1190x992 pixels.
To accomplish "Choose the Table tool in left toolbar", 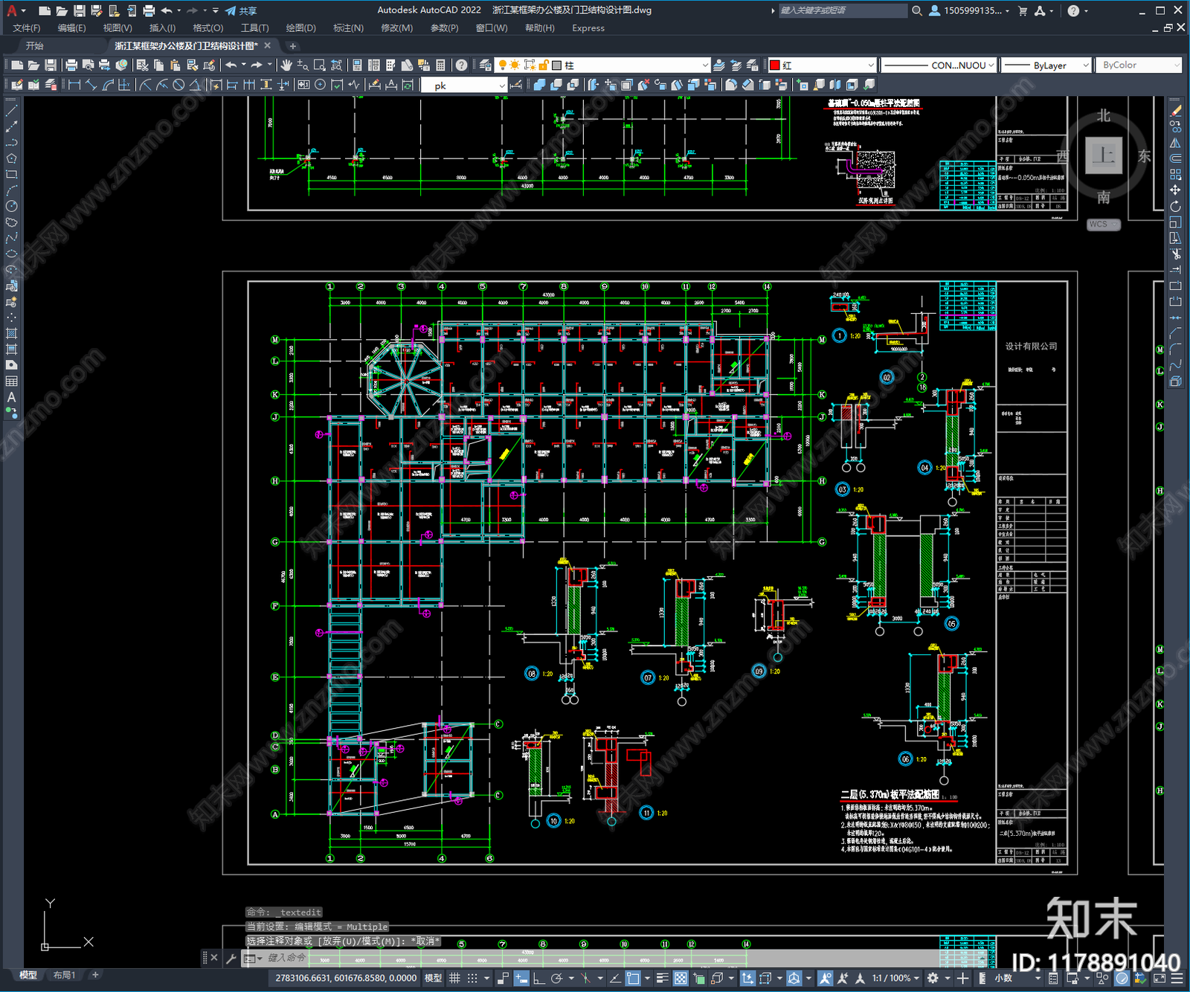I will pyautogui.click(x=11, y=381).
